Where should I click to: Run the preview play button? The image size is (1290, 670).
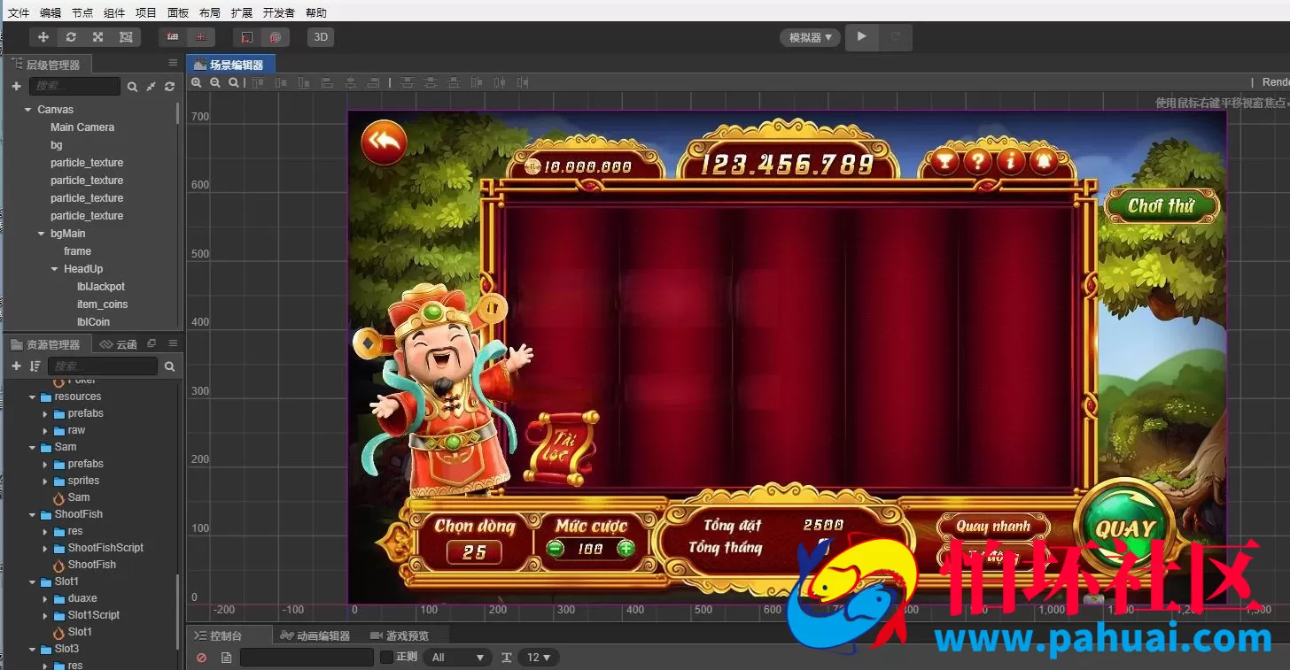pos(861,37)
